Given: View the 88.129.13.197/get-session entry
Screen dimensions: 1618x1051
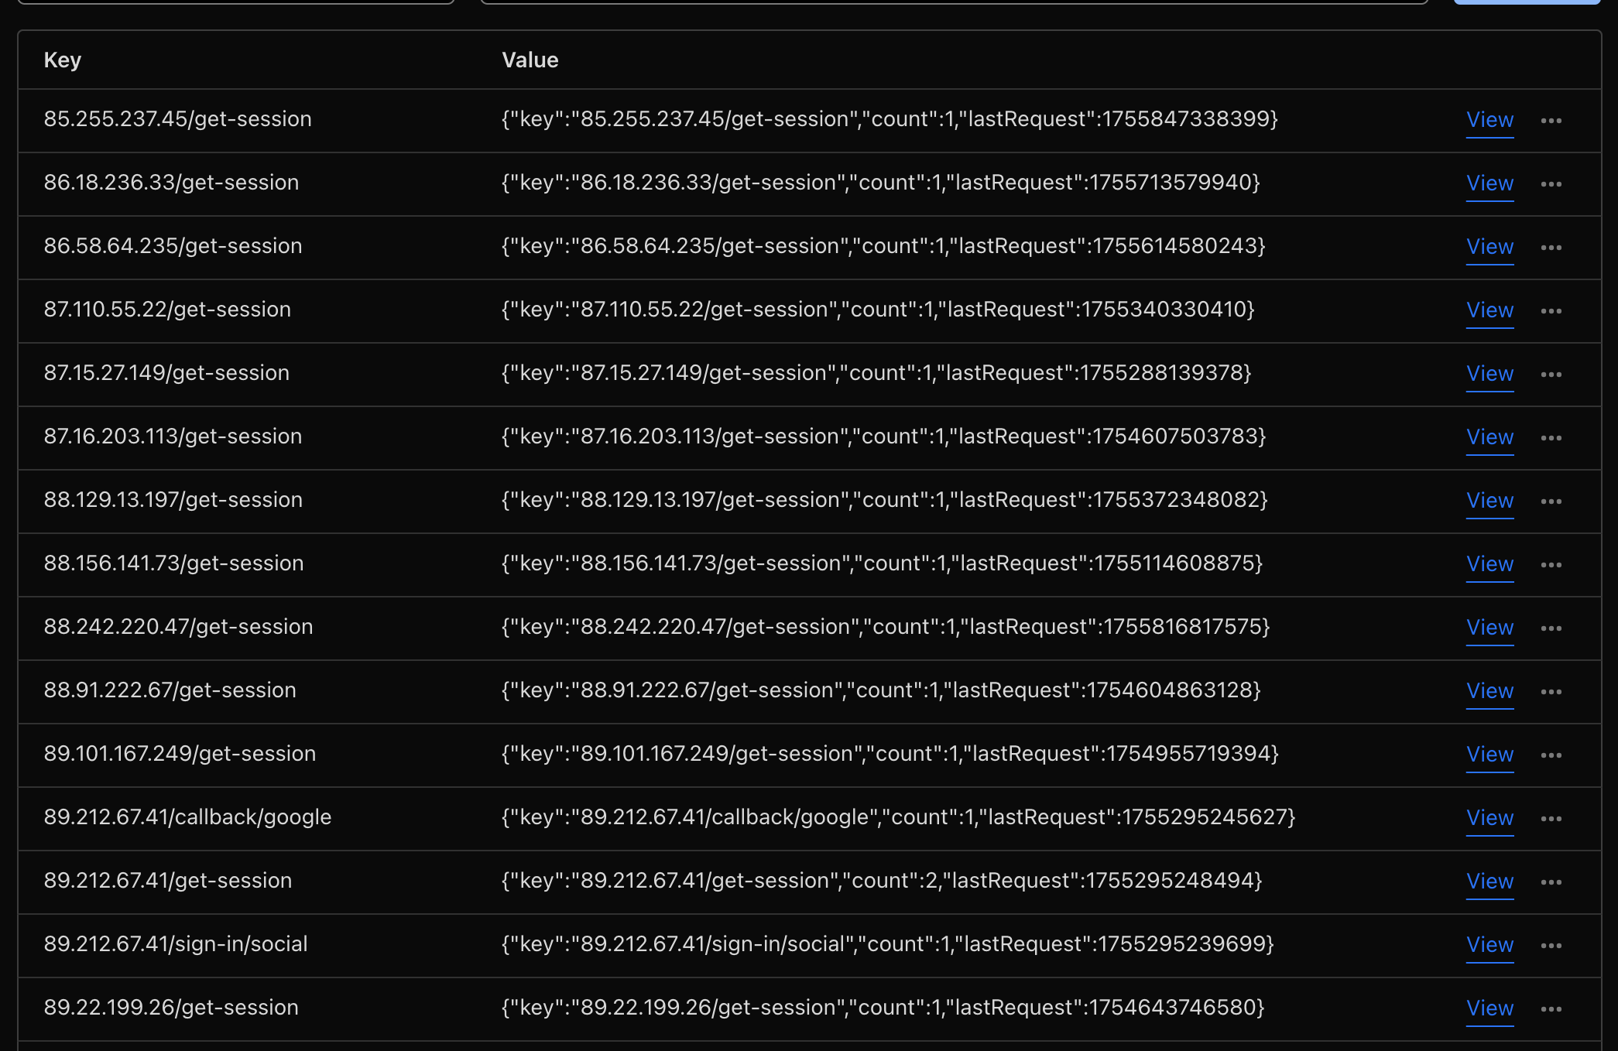Looking at the screenshot, I should click(1489, 501).
